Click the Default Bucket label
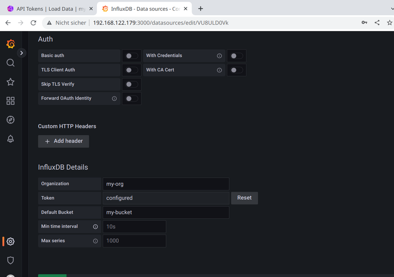The height and width of the screenshot is (277, 394). point(57,212)
